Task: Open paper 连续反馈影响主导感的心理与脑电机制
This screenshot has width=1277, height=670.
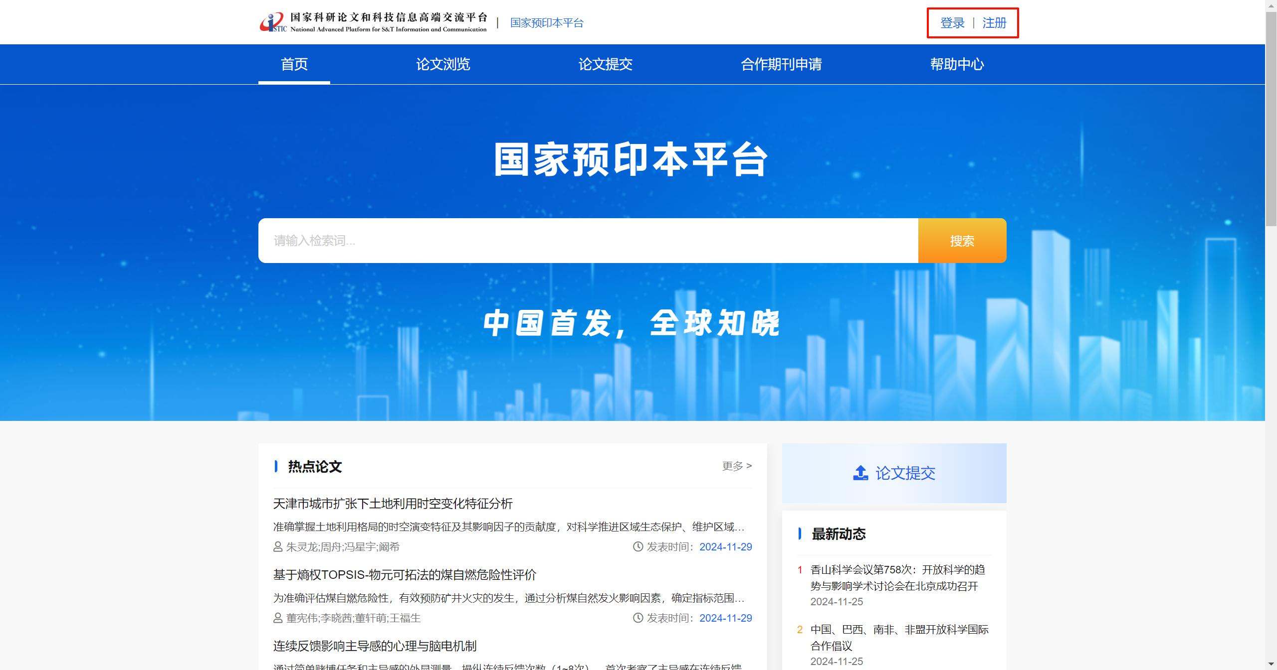Action: 375,646
